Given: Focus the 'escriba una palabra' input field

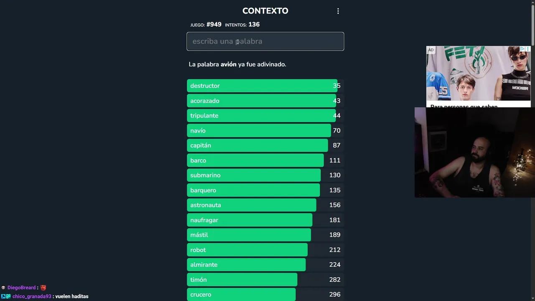Looking at the screenshot, I should [265, 41].
